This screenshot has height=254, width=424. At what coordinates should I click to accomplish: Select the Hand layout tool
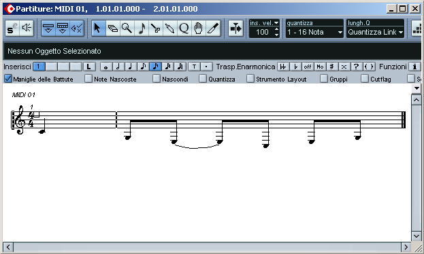click(199, 28)
